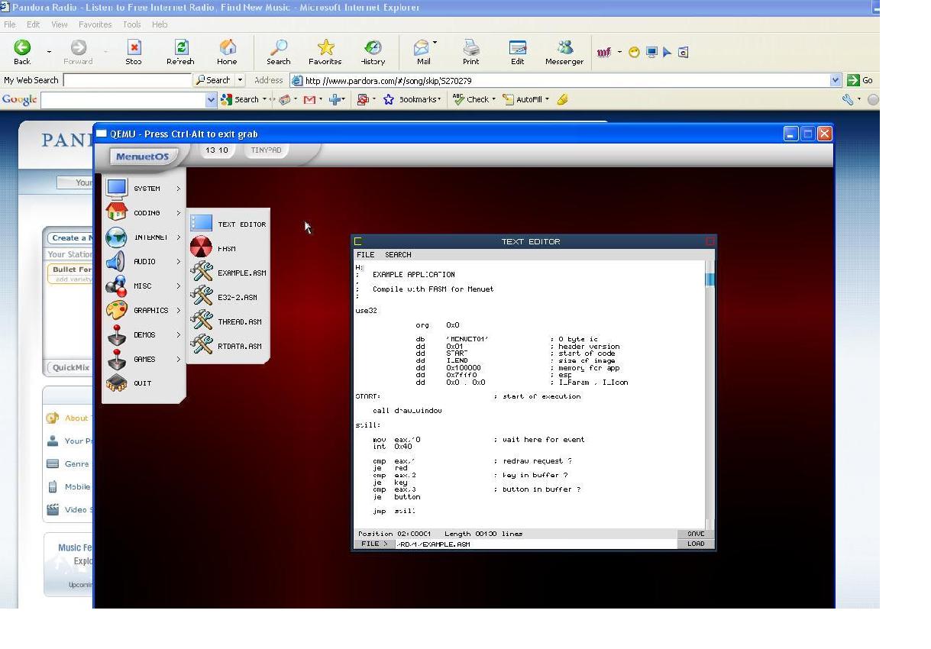Click the TINYPAD taskbar entry
Image resolution: width=931 pixels, height=649 pixels.
pos(267,150)
